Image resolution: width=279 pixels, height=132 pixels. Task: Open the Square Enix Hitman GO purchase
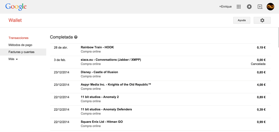[x=102, y=122]
